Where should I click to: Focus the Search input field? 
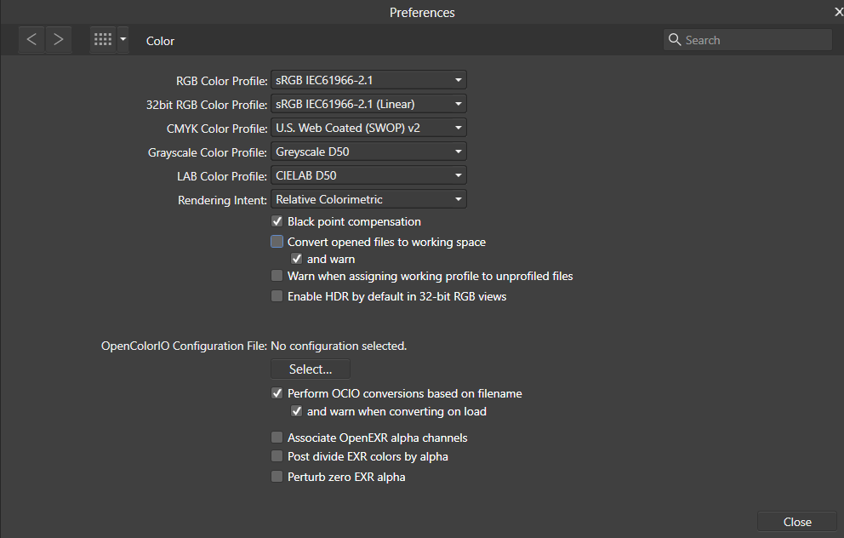748,40
